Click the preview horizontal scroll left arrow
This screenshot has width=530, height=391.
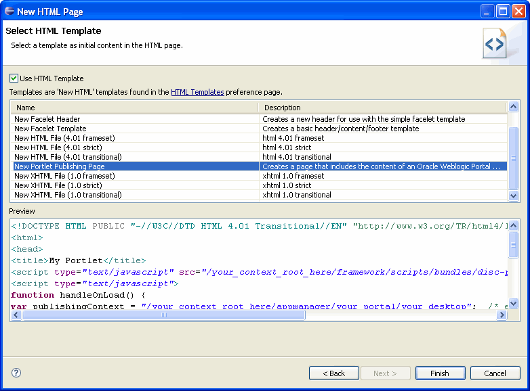[16, 315]
